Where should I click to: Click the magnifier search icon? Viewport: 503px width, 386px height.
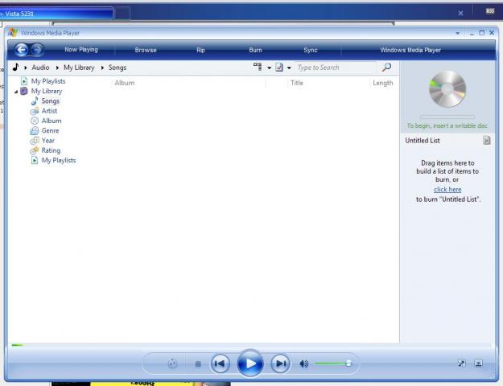click(x=386, y=67)
